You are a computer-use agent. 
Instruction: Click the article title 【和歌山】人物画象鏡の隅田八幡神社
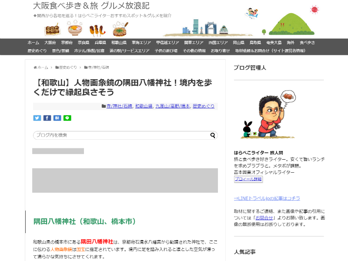(x=123, y=87)
